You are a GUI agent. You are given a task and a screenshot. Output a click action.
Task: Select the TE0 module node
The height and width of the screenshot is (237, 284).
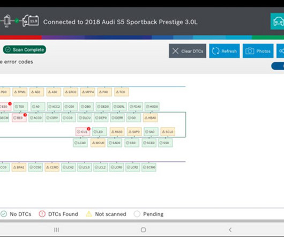point(21,107)
